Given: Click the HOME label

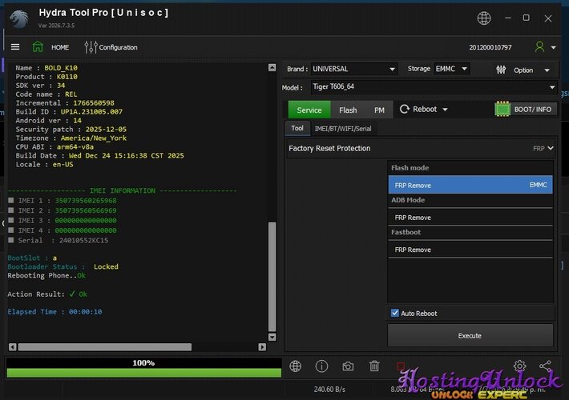Looking at the screenshot, I should (60, 47).
